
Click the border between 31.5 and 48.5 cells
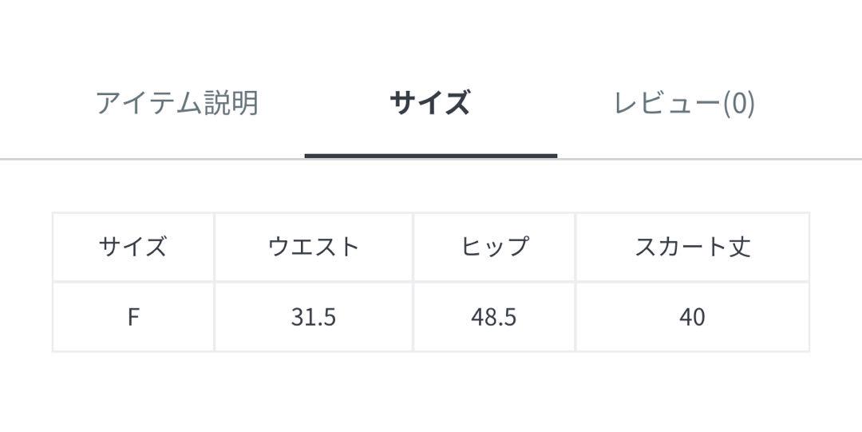coord(413,317)
